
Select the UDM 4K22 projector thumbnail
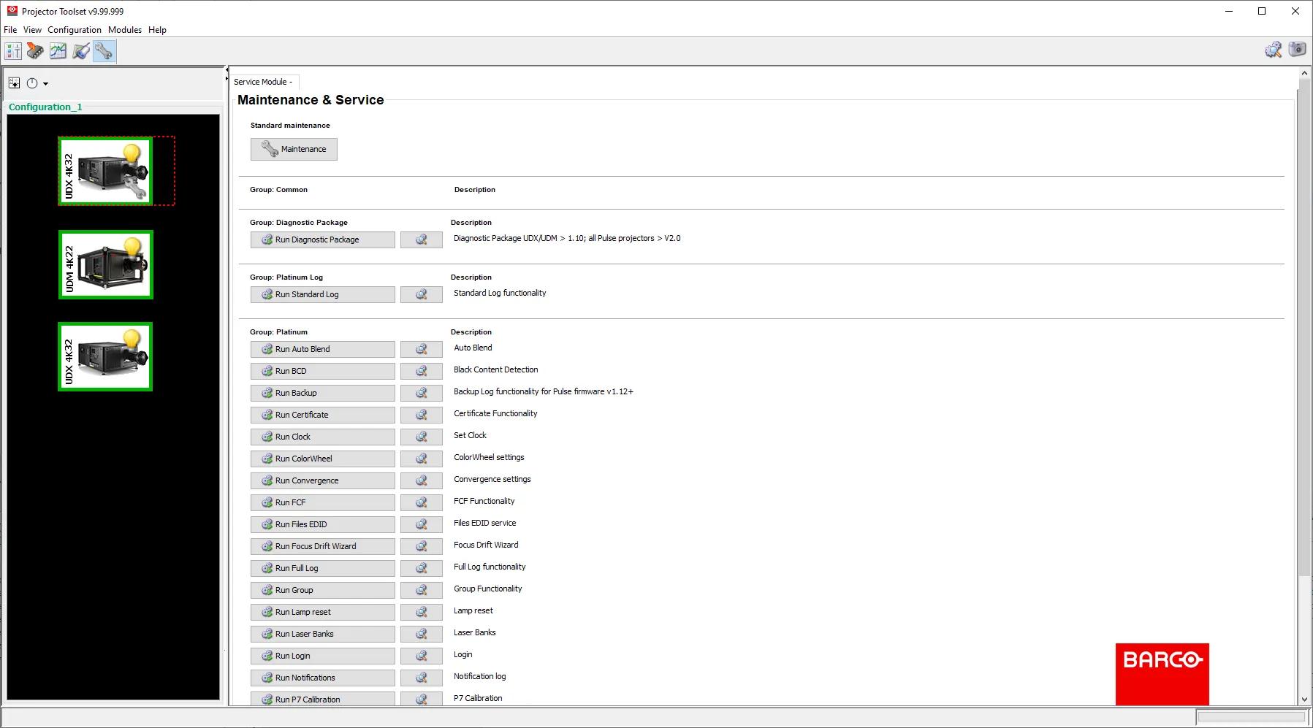[106, 265]
